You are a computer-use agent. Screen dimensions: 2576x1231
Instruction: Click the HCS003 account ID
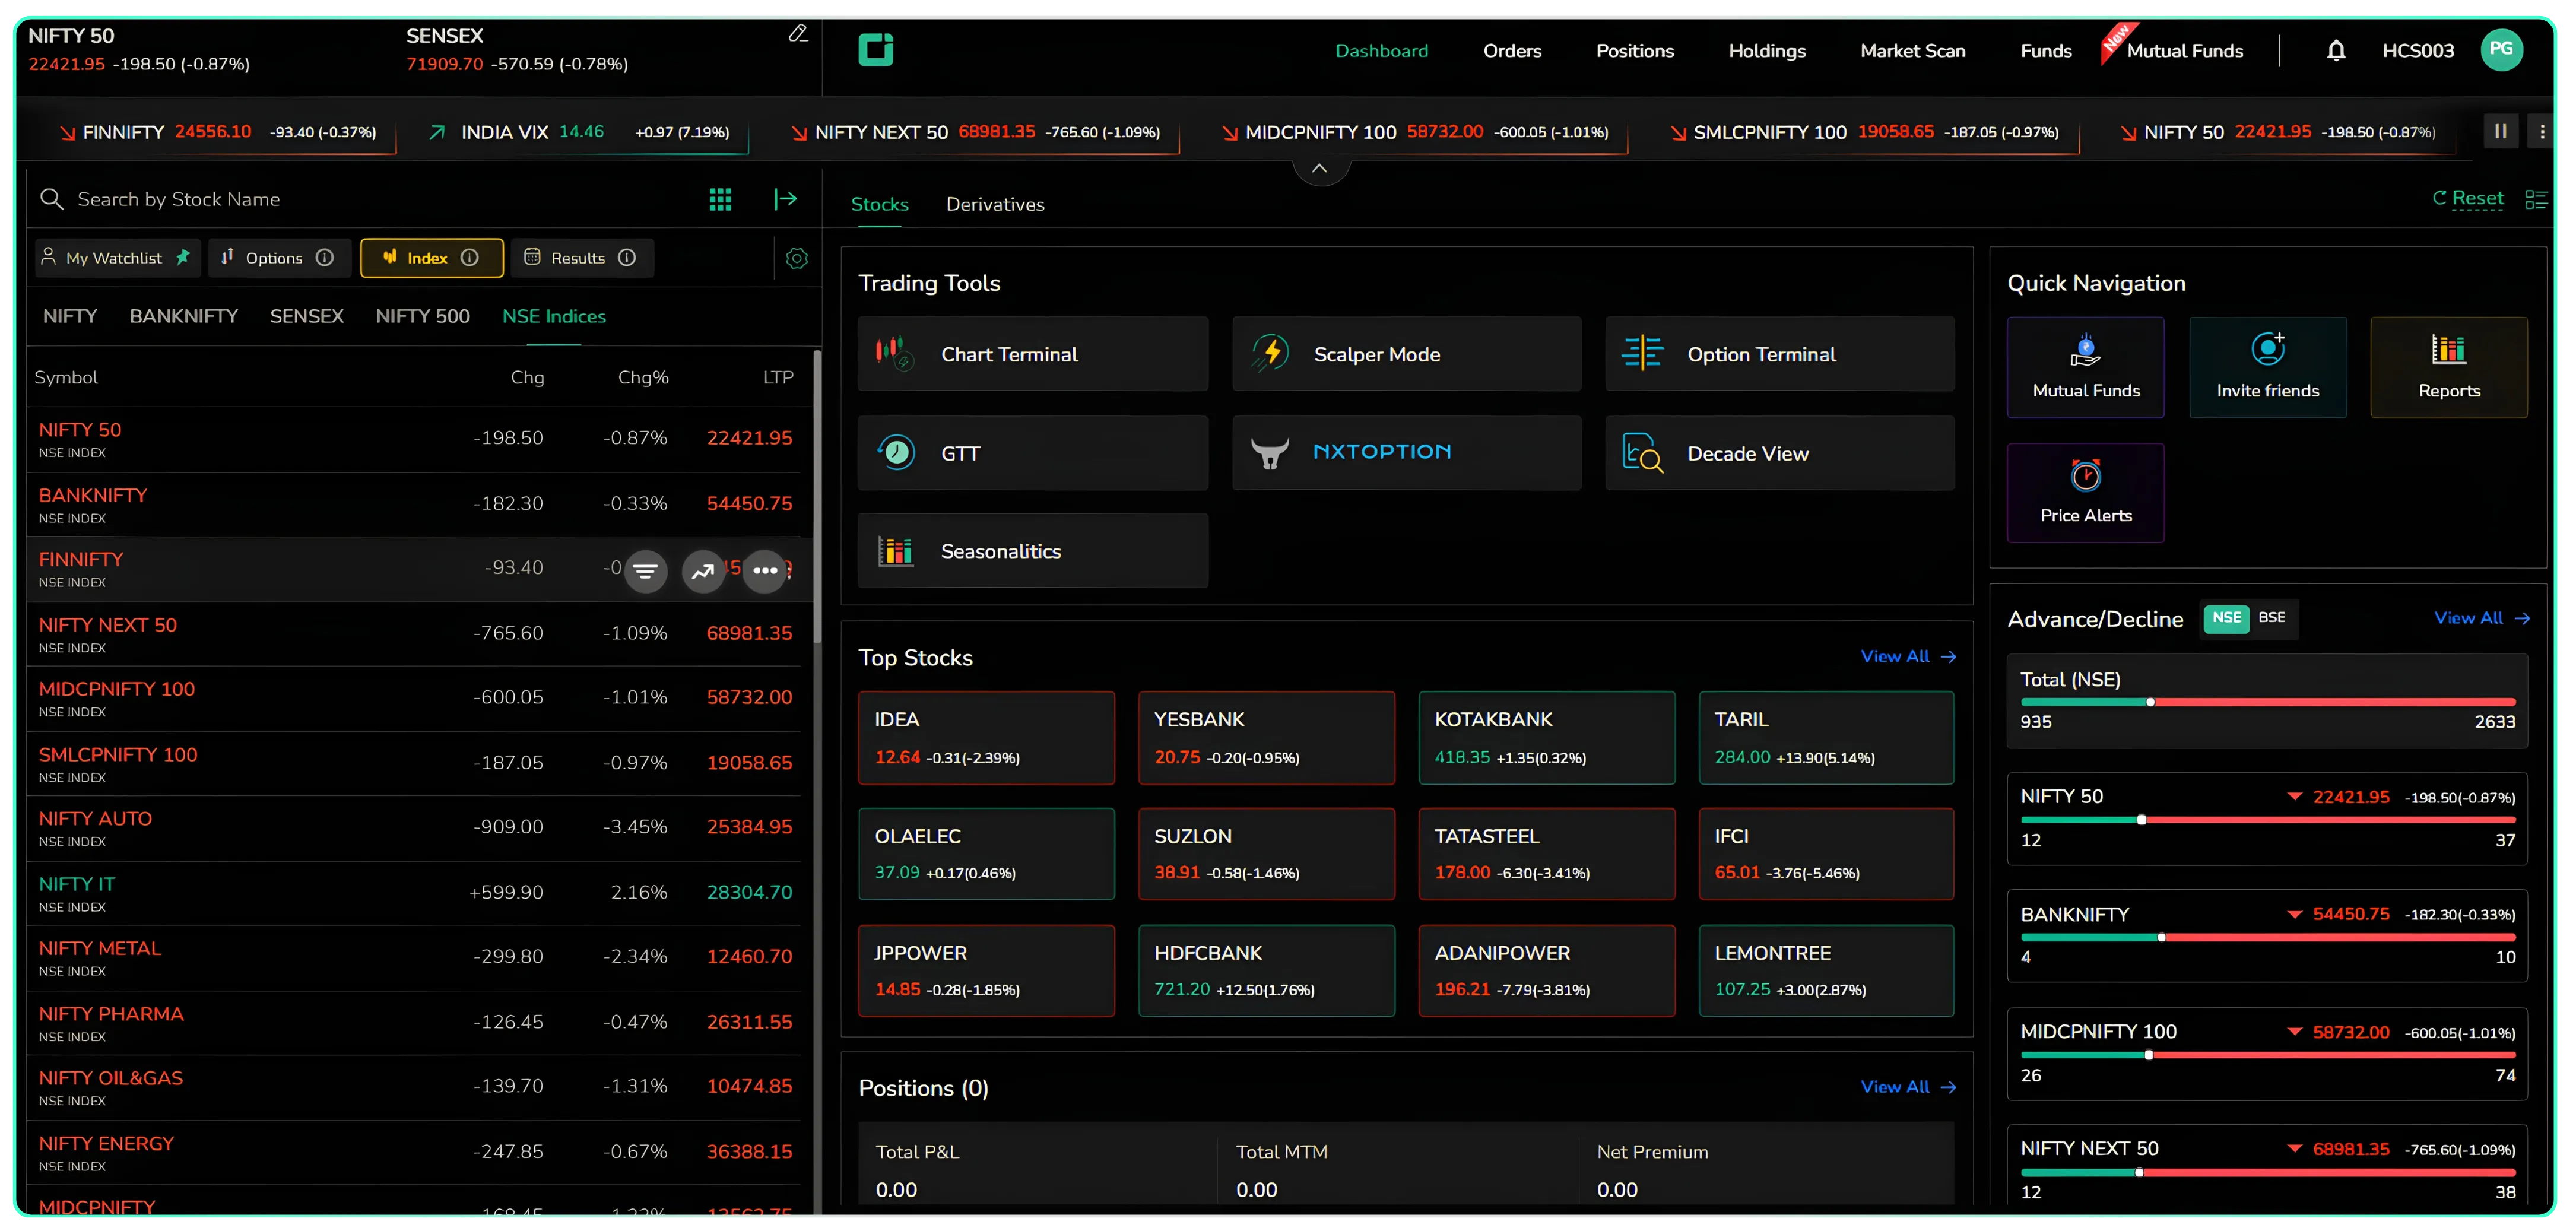(2417, 51)
